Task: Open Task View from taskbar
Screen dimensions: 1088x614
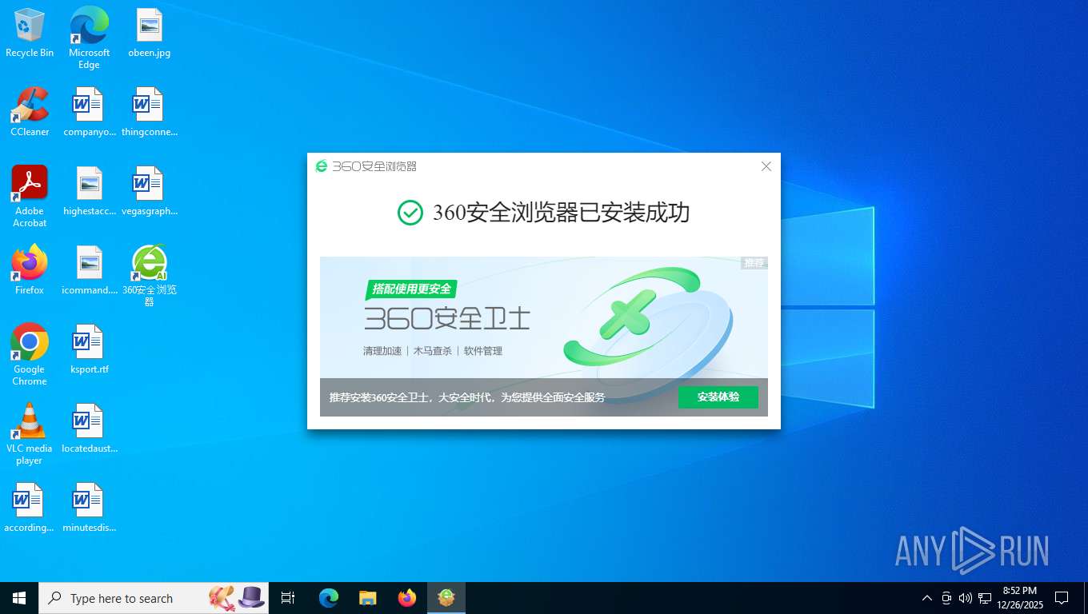Action: (288, 598)
